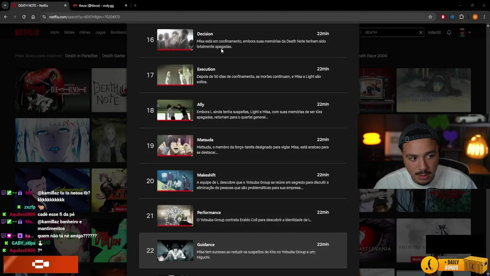Clear the dEATH search with the X
Image resolution: width=490 pixels, height=276 pixels.
tap(421, 33)
